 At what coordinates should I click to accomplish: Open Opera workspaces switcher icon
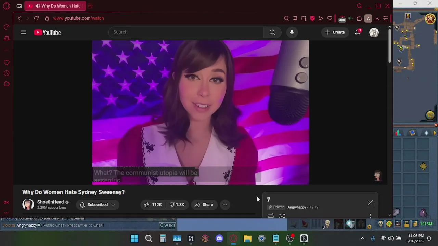(x=19, y=6)
